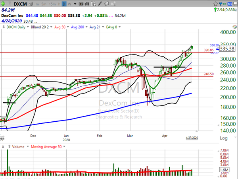Click the red Avg 50 label
Screen dimensions: 238x179
coord(60,27)
